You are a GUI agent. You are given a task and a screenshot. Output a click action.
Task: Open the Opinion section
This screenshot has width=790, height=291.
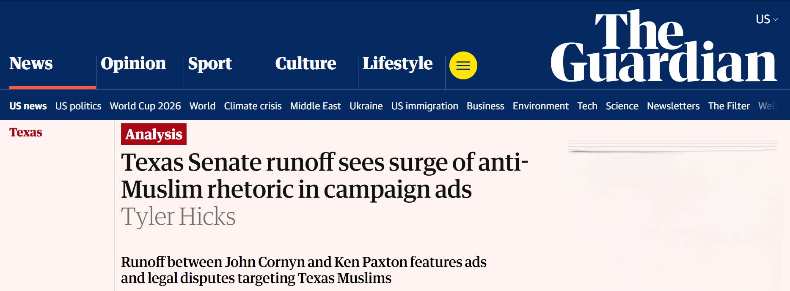tap(133, 63)
